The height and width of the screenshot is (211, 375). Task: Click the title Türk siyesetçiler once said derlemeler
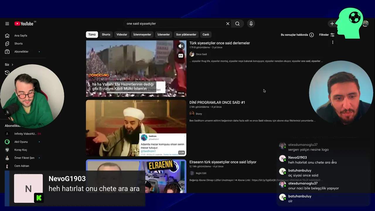(220, 43)
